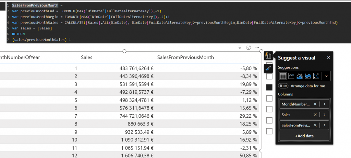Viewport: 351px width, 158px height.
Task: Select the area chart suggestion
Action: pyautogui.click(x=300, y=76)
